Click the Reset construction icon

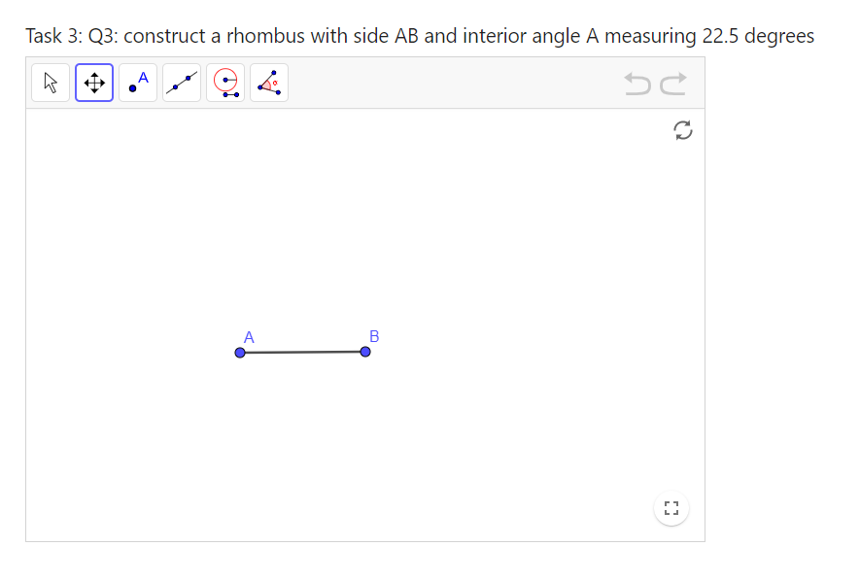(684, 130)
